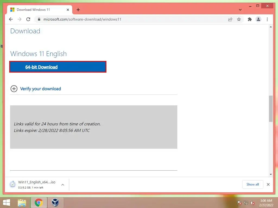The width and height of the screenshot is (278, 208).
Task: Go back to the previous page
Action: click(11, 19)
